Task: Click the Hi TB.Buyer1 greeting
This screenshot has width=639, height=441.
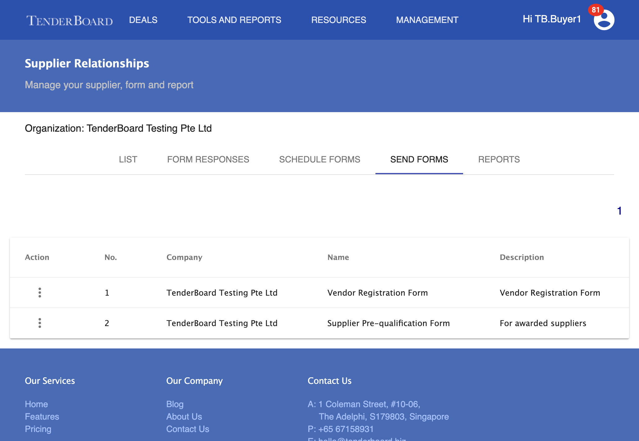Action: pos(552,19)
